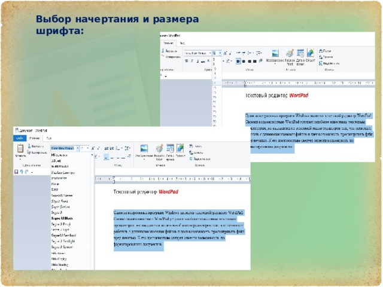The height and width of the screenshot is (287, 383).
Task: Insert picture icon in lower window
Action: click(144, 148)
